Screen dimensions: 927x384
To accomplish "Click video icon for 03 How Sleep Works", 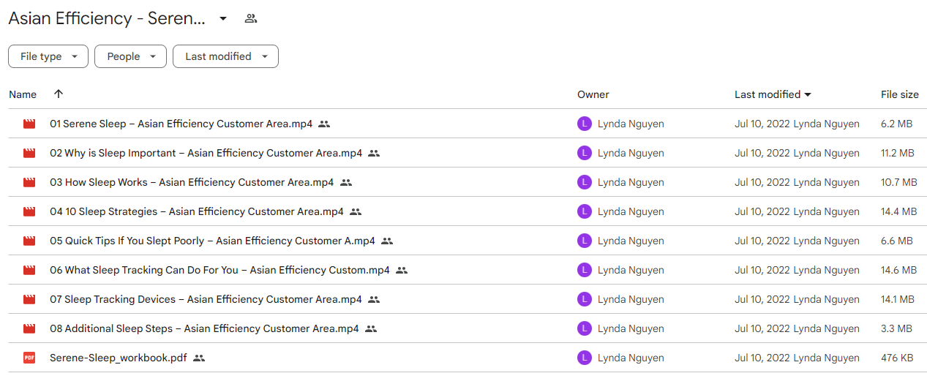I will pyautogui.click(x=29, y=183).
